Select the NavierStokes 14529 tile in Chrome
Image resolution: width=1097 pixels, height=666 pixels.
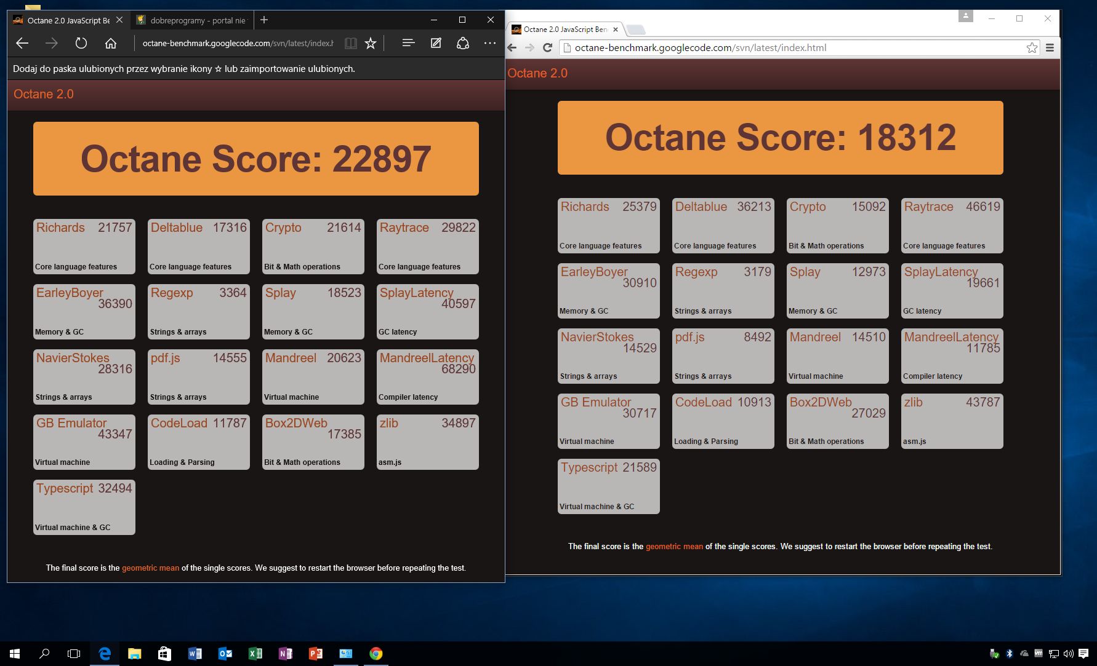609,356
